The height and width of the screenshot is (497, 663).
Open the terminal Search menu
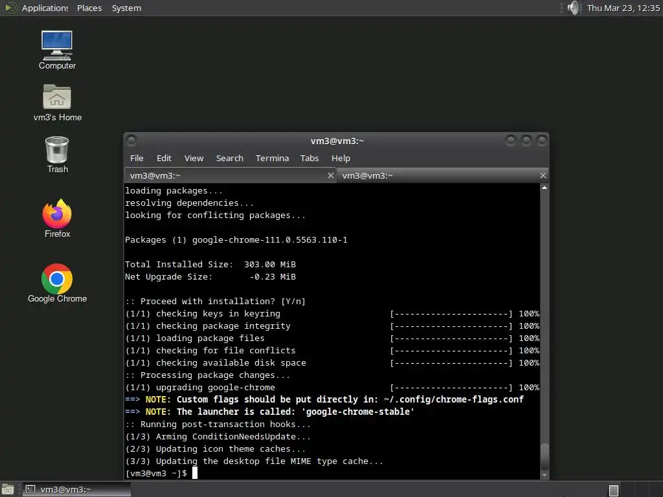(x=230, y=158)
